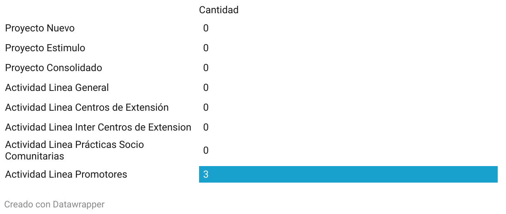Image resolution: width=506 pixels, height=214 pixels.
Task: Click the blue Promotores bar
Action: (348, 174)
